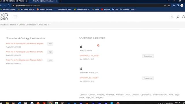185x104 pixels.
Task: Open the XPPenMac_3.3.5 driver link
Action: 89,56
